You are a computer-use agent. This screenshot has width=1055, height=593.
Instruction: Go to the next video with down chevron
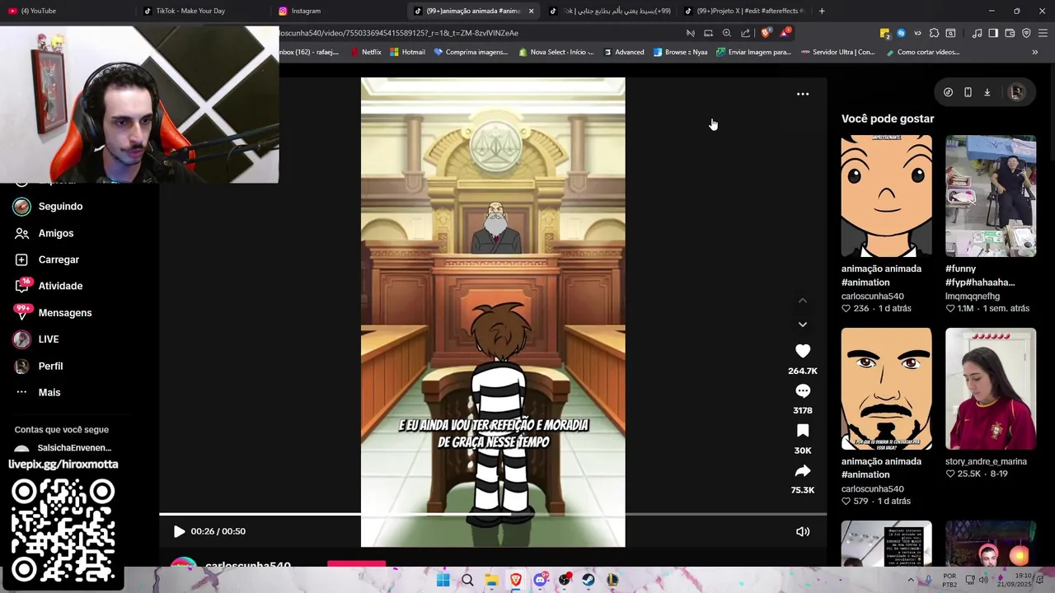(x=802, y=325)
